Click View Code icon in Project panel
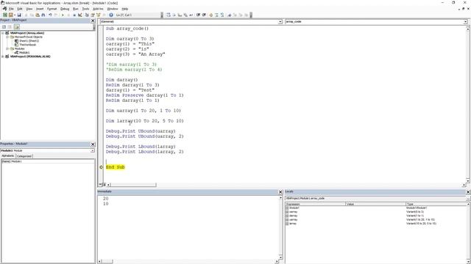The image size is (471, 264). 4,27
